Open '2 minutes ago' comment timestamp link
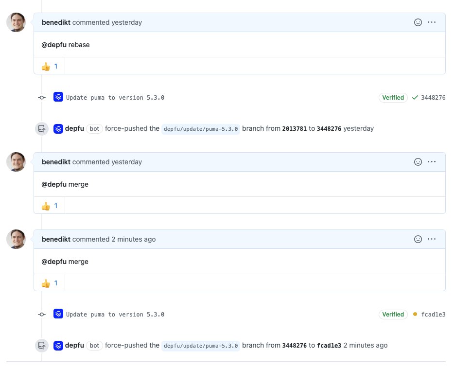 [134, 239]
